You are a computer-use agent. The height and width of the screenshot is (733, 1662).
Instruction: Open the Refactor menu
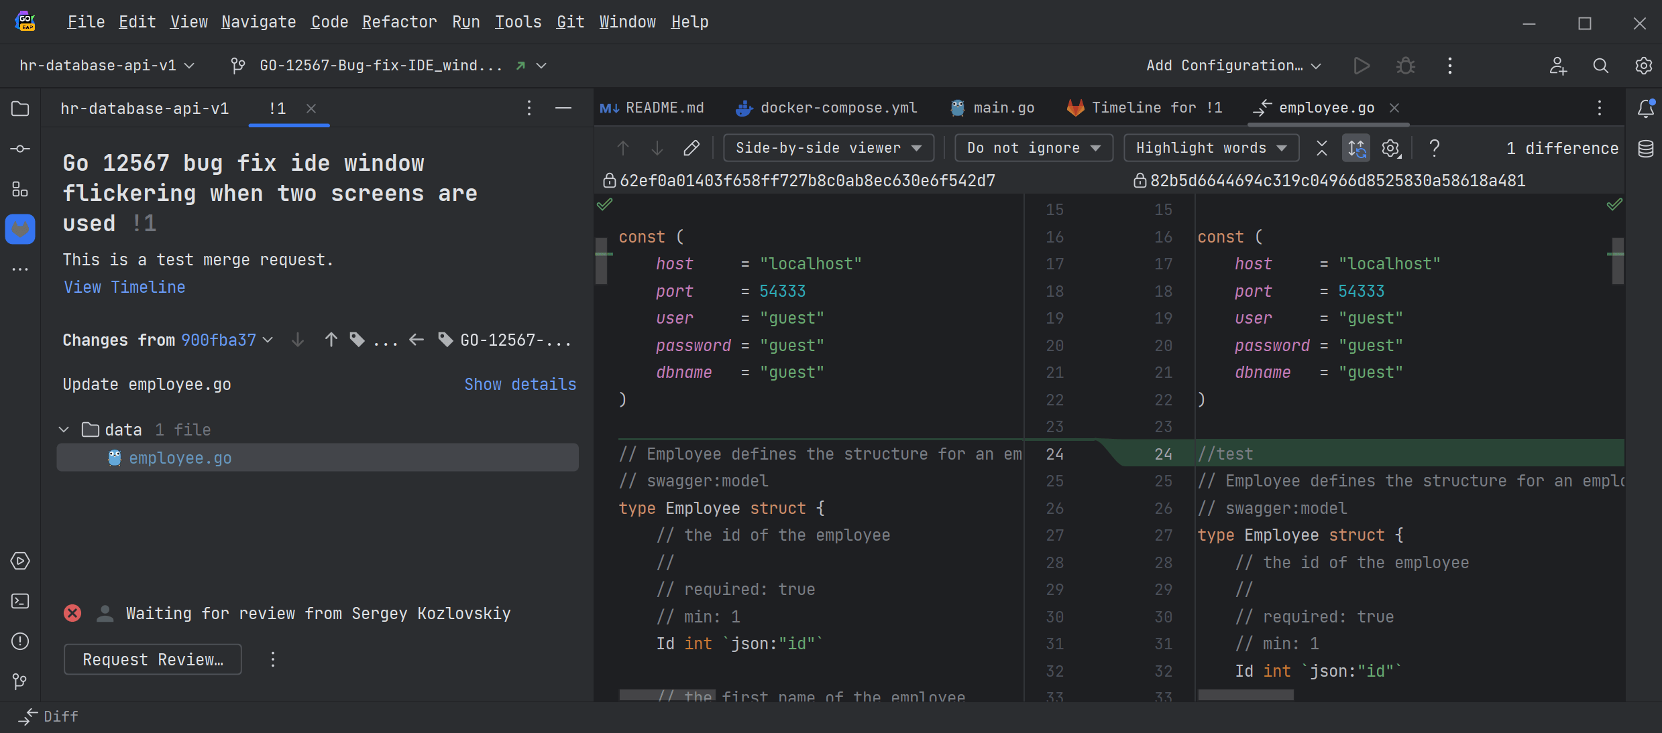pyautogui.click(x=399, y=22)
